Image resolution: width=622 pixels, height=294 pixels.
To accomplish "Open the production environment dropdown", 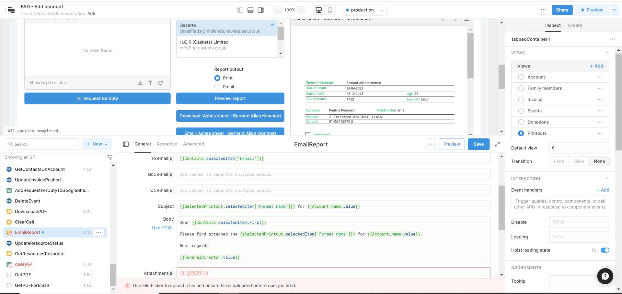I will [364, 10].
